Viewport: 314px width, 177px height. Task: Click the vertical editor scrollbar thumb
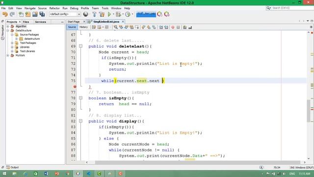(x=309, y=111)
